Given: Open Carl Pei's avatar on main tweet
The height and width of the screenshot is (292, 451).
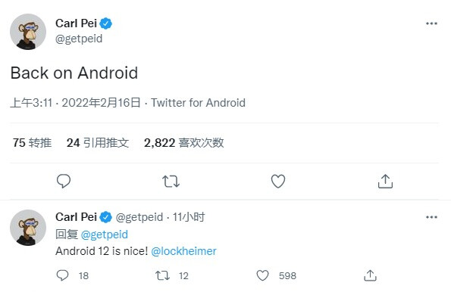Looking at the screenshot, I should 28,32.
